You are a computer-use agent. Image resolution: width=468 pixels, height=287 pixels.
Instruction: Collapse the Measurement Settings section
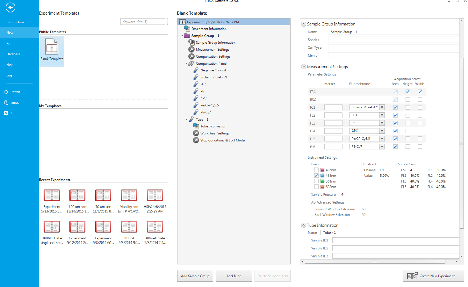(x=304, y=66)
